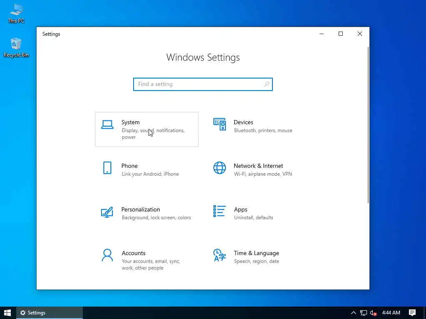Open the Devices keyboard and speaker icon
Image resolution: width=426 pixels, height=319 pixels.
(220, 124)
